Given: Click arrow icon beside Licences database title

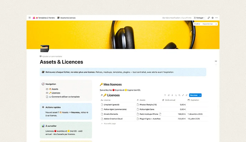Looking at the screenshot, I should point(102,95).
